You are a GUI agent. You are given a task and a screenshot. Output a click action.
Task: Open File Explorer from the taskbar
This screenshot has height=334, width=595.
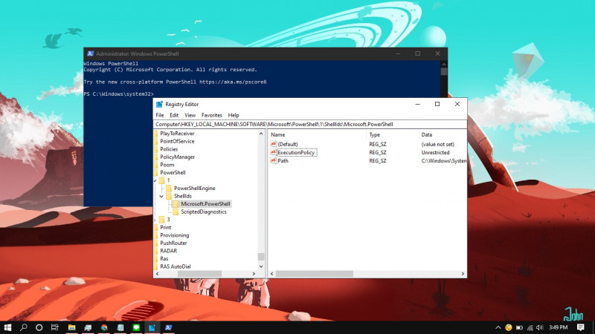[71, 327]
